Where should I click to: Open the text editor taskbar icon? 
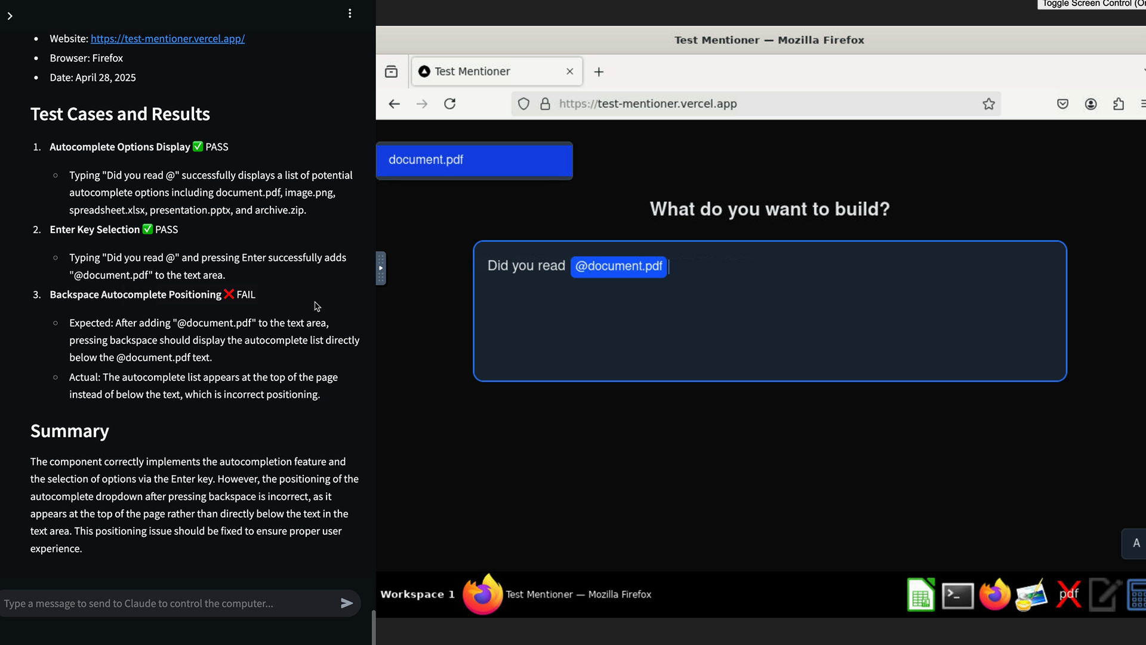point(1105,595)
